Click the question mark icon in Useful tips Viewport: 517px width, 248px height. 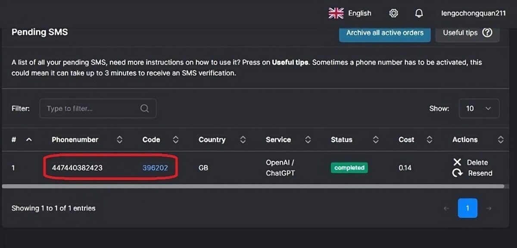(x=487, y=33)
